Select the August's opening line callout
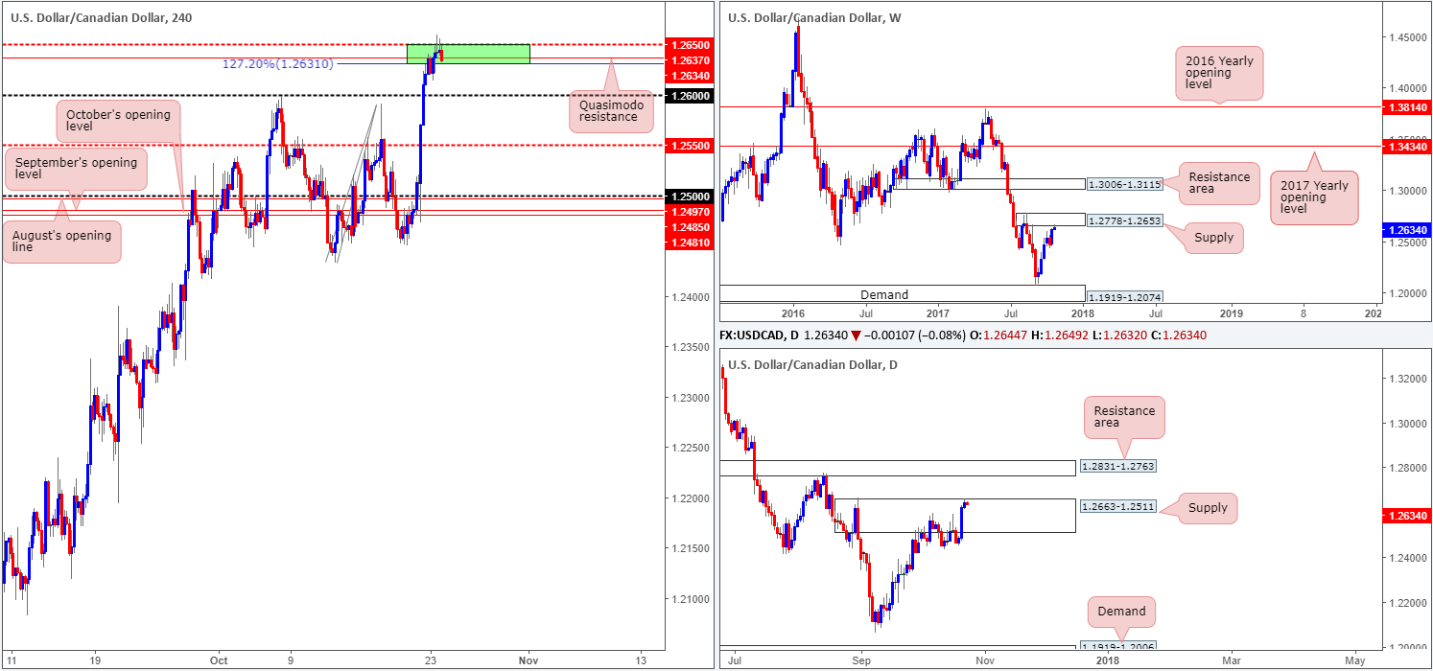 pyautogui.click(x=61, y=241)
